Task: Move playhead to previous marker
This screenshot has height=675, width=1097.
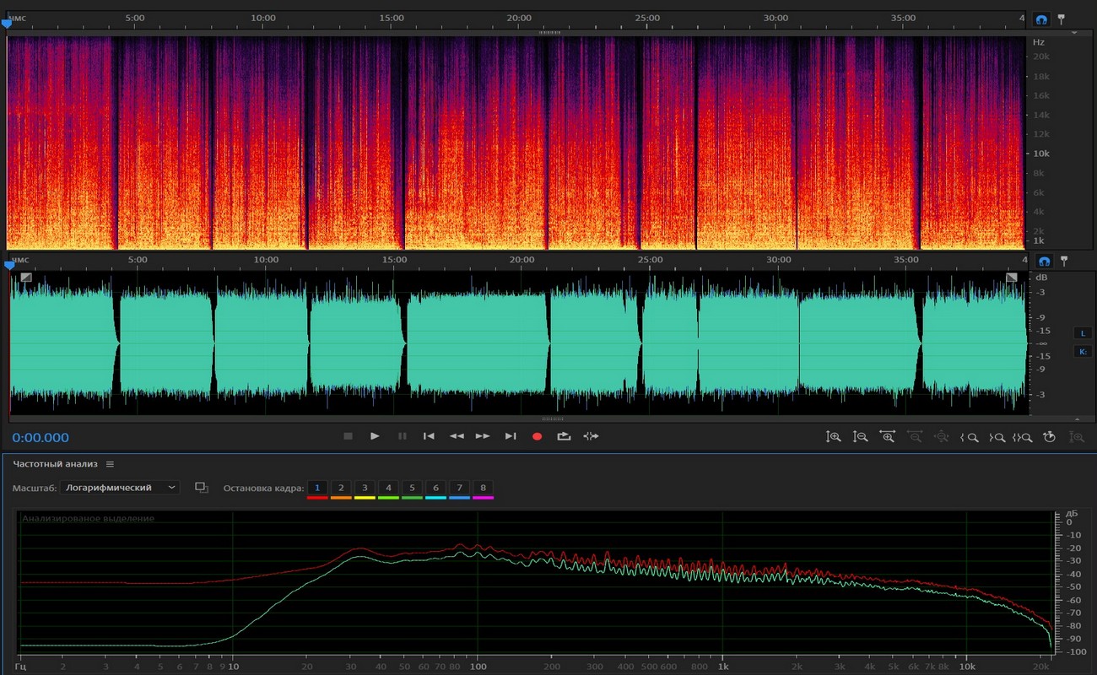Action: (429, 436)
